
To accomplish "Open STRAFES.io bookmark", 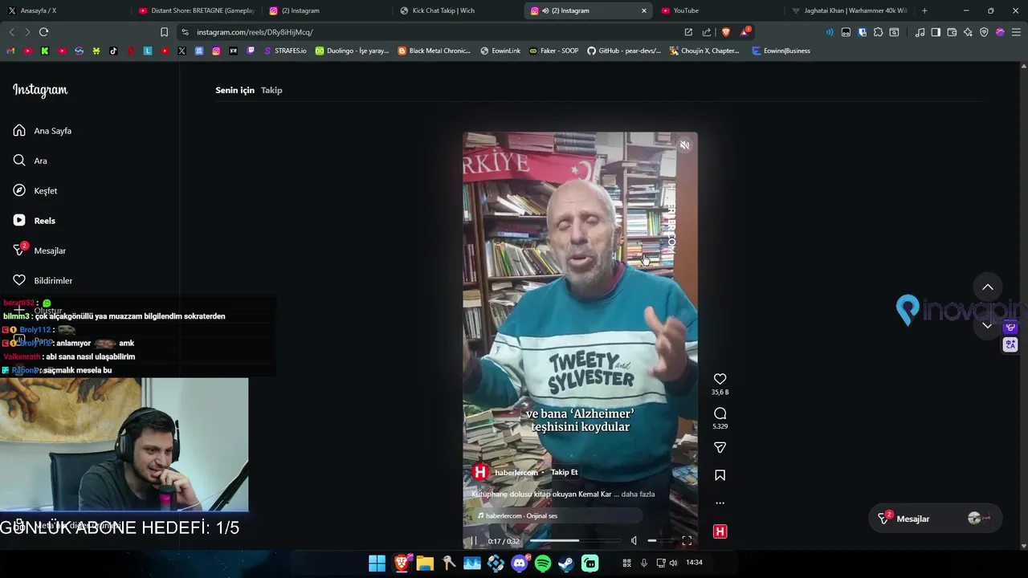I will [x=285, y=51].
